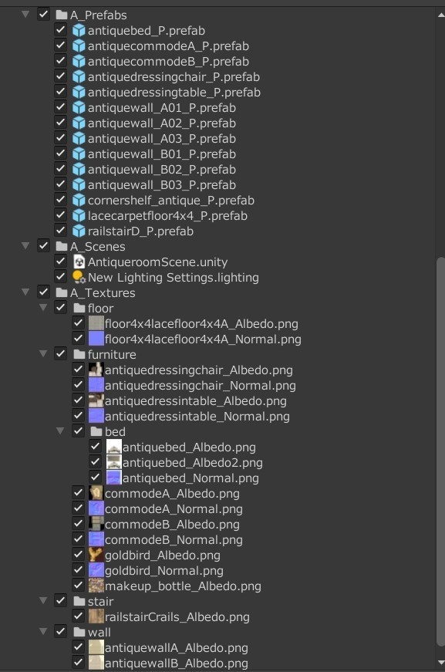Uncheck commodeB_Normal.png checkbox
Image resolution: width=445 pixels, height=672 pixels.
click(78, 539)
